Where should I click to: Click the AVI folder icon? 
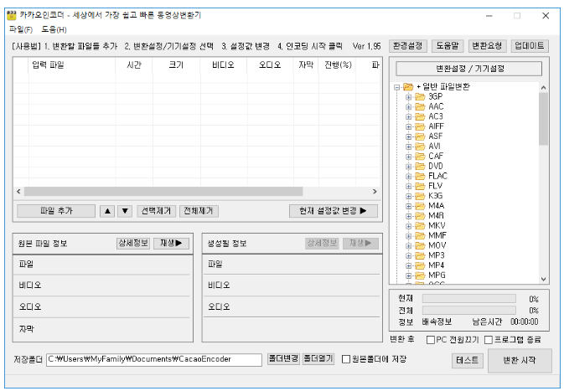[420, 147]
